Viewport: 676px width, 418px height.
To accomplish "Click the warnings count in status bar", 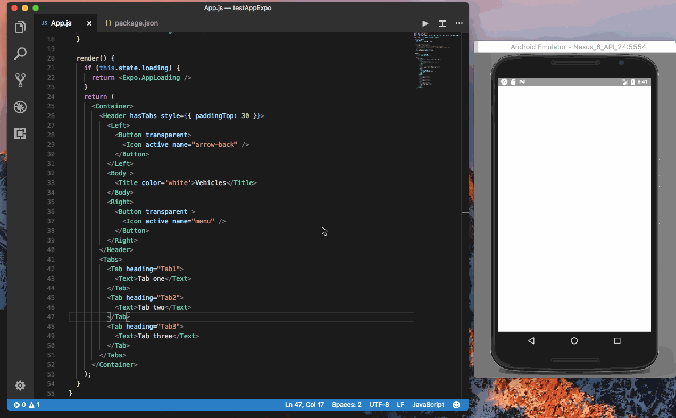I will [x=35, y=405].
